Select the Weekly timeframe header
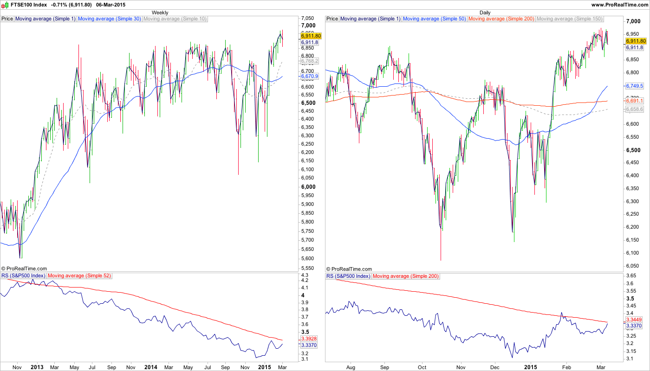Image resolution: width=650 pixels, height=371 pixels. 160,13
